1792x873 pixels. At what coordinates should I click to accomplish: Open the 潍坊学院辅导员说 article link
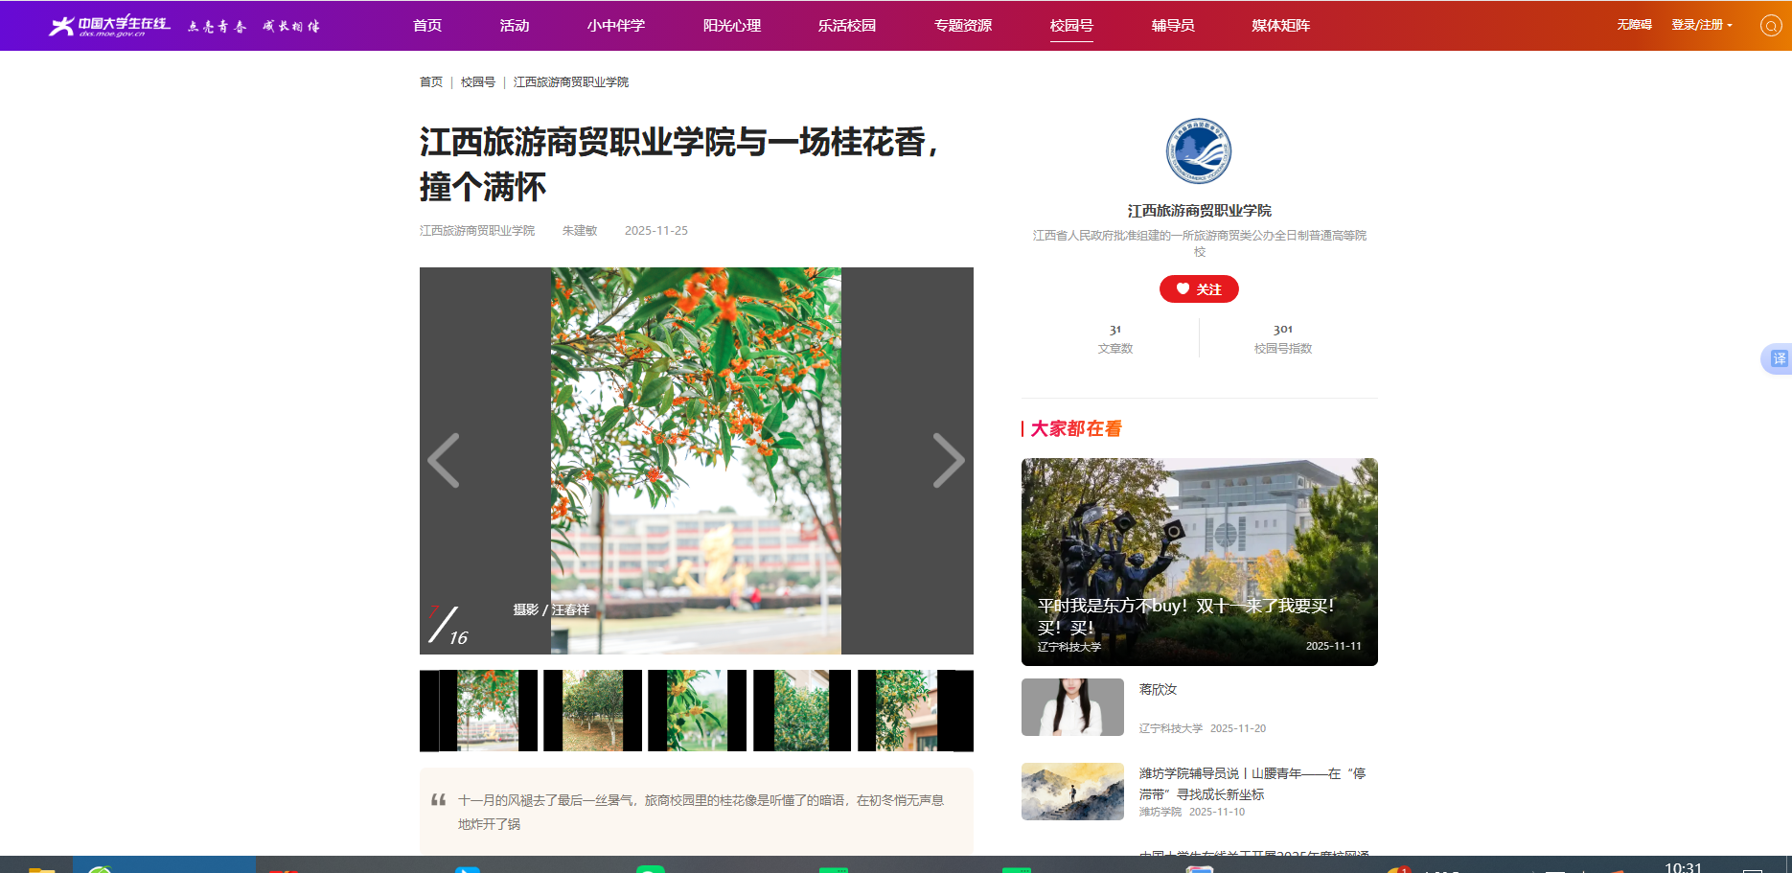[1252, 783]
